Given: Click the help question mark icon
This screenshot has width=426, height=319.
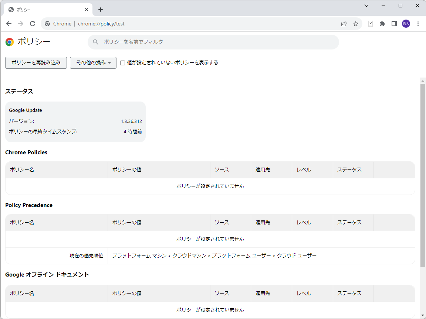Looking at the screenshot, I should tap(370, 23).
